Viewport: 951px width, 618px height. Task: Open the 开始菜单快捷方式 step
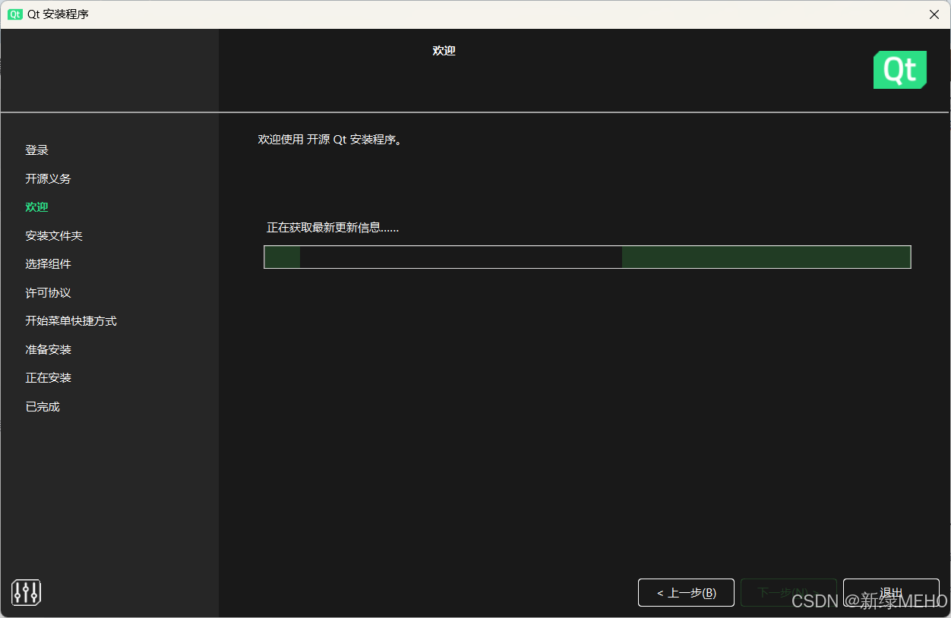tap(71, 321)
